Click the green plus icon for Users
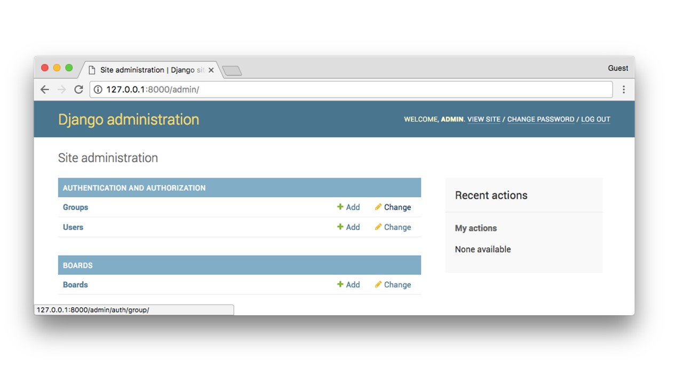Viewport: 683px width, 384px height. click(340, 227)
